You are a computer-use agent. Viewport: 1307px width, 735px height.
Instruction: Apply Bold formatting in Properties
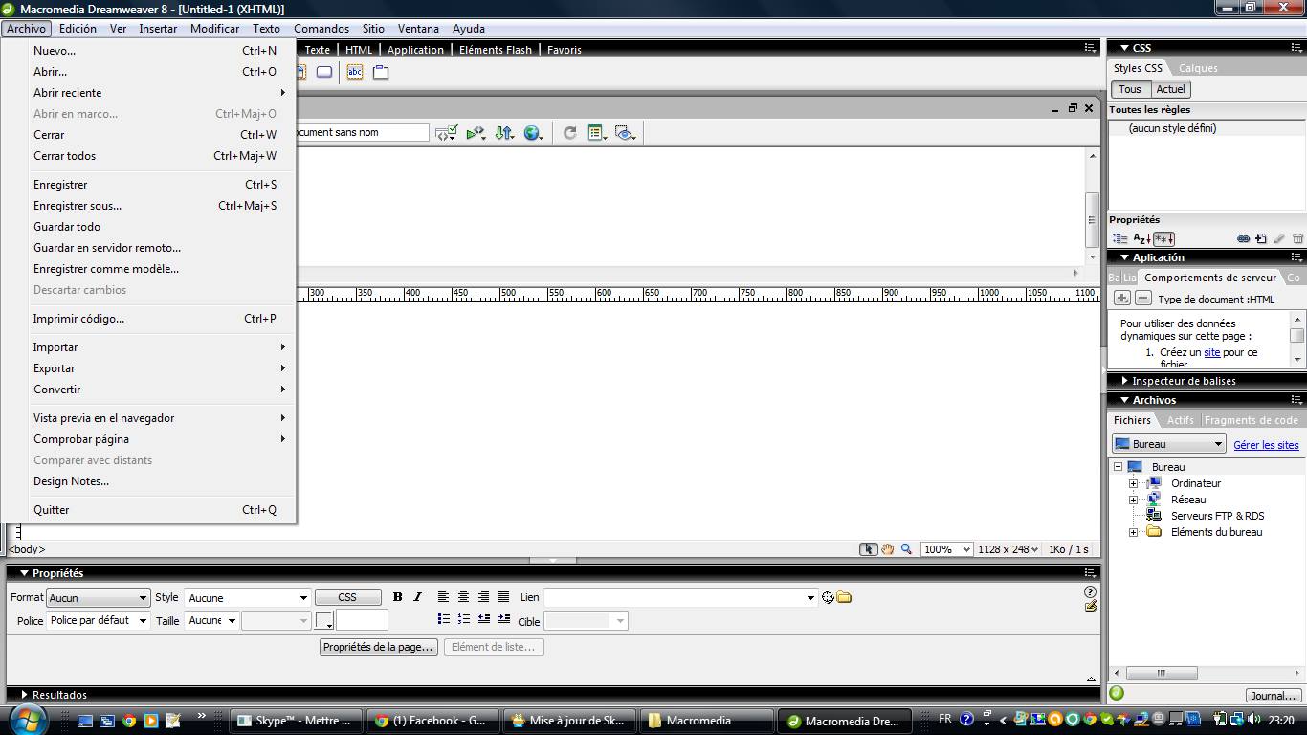(x=398, y=597)
